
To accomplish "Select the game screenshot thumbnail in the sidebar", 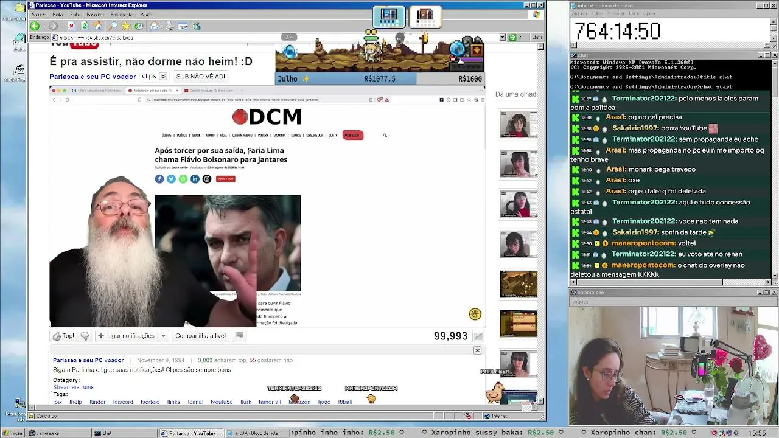I will [519, 285].
